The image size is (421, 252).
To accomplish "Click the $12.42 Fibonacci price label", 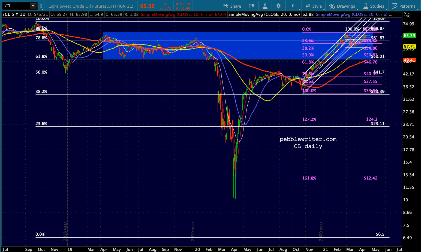I will tap(371, 178).
